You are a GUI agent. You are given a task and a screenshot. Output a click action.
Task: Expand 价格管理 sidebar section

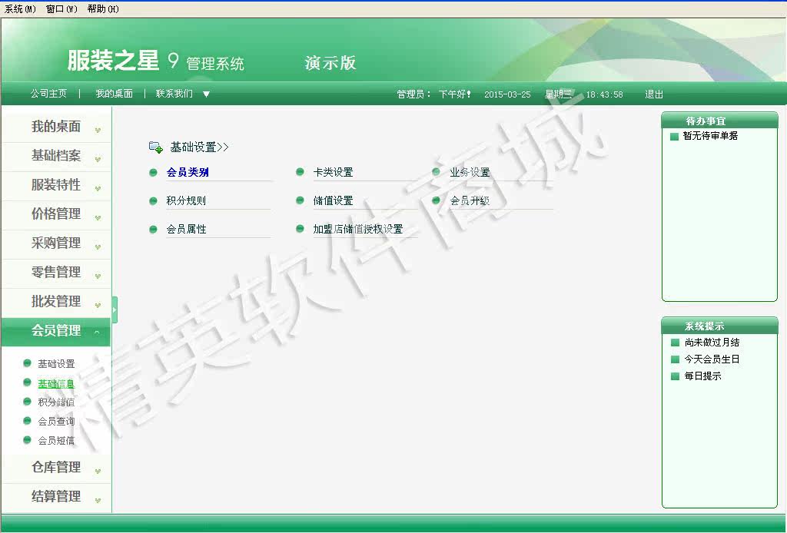pyautogui.click(x=56, y=214)
